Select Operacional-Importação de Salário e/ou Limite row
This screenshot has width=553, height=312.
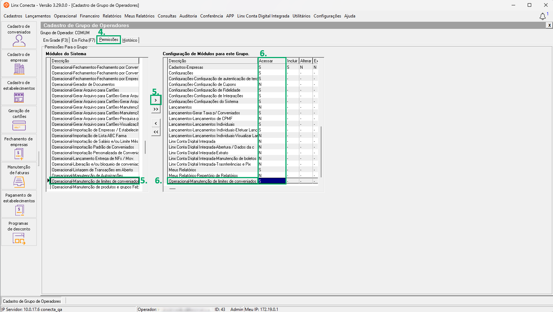click(95, 141)
